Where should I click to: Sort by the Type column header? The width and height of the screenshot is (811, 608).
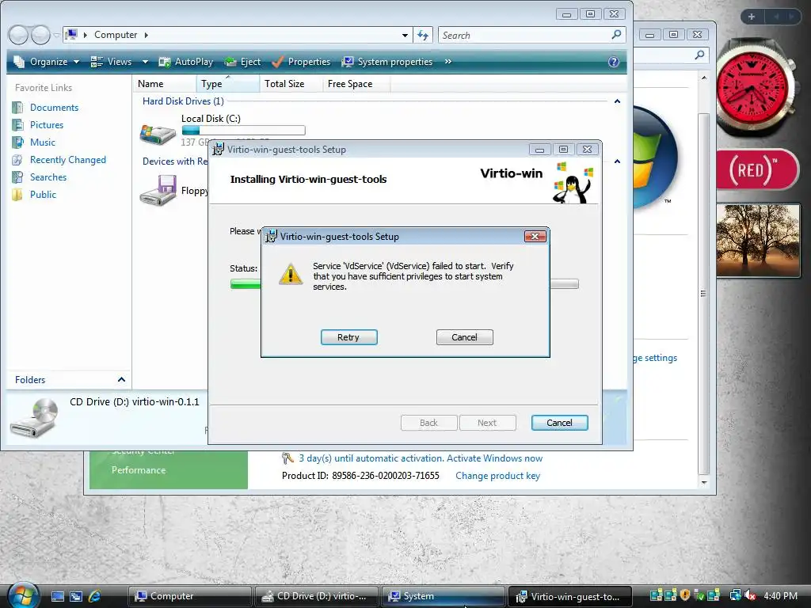tap(227, 84)
